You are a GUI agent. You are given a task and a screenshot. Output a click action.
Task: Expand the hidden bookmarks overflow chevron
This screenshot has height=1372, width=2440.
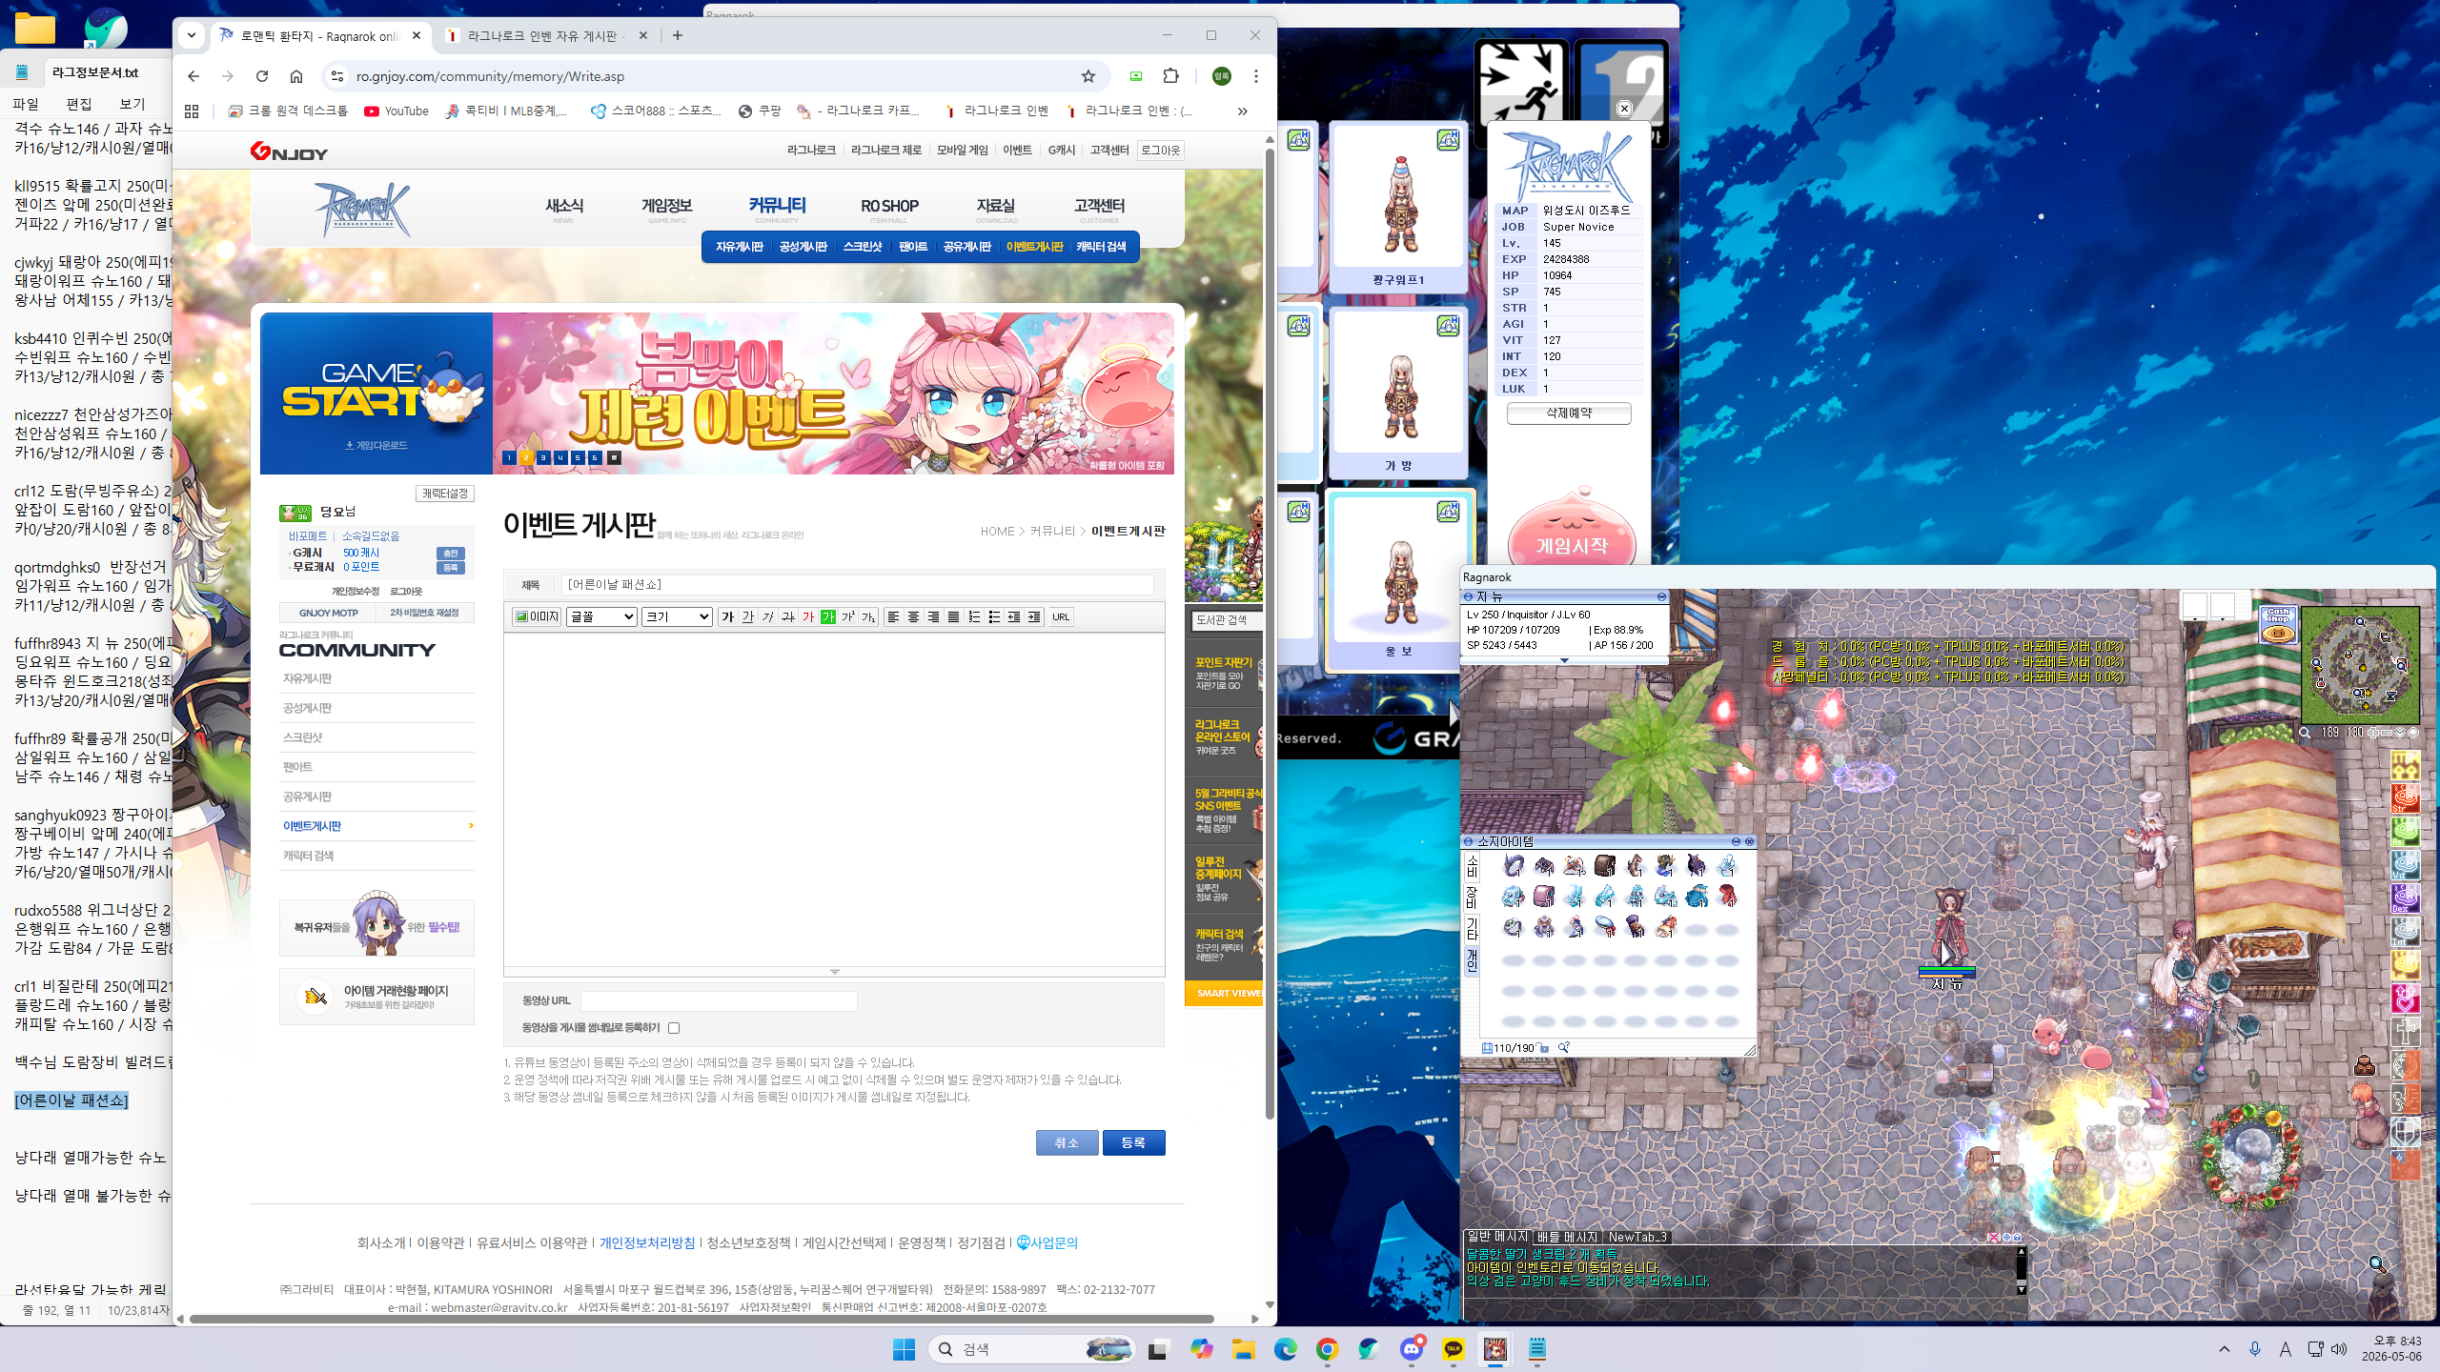point(1242,111)
